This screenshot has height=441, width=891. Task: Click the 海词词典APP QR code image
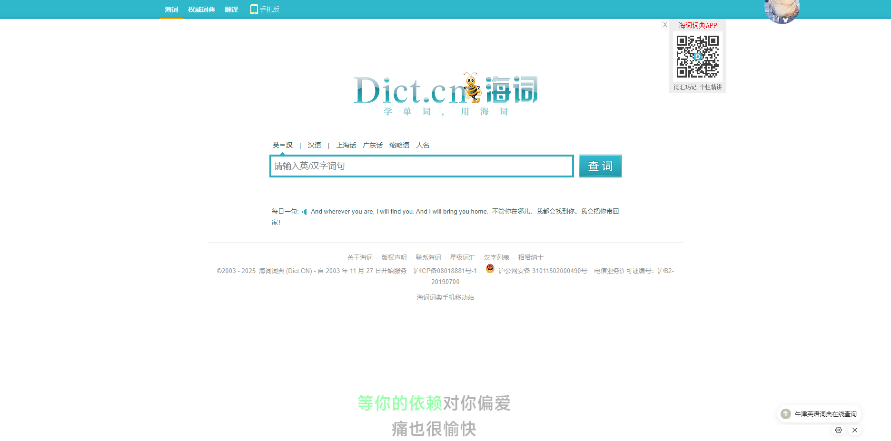coord(698,57)
